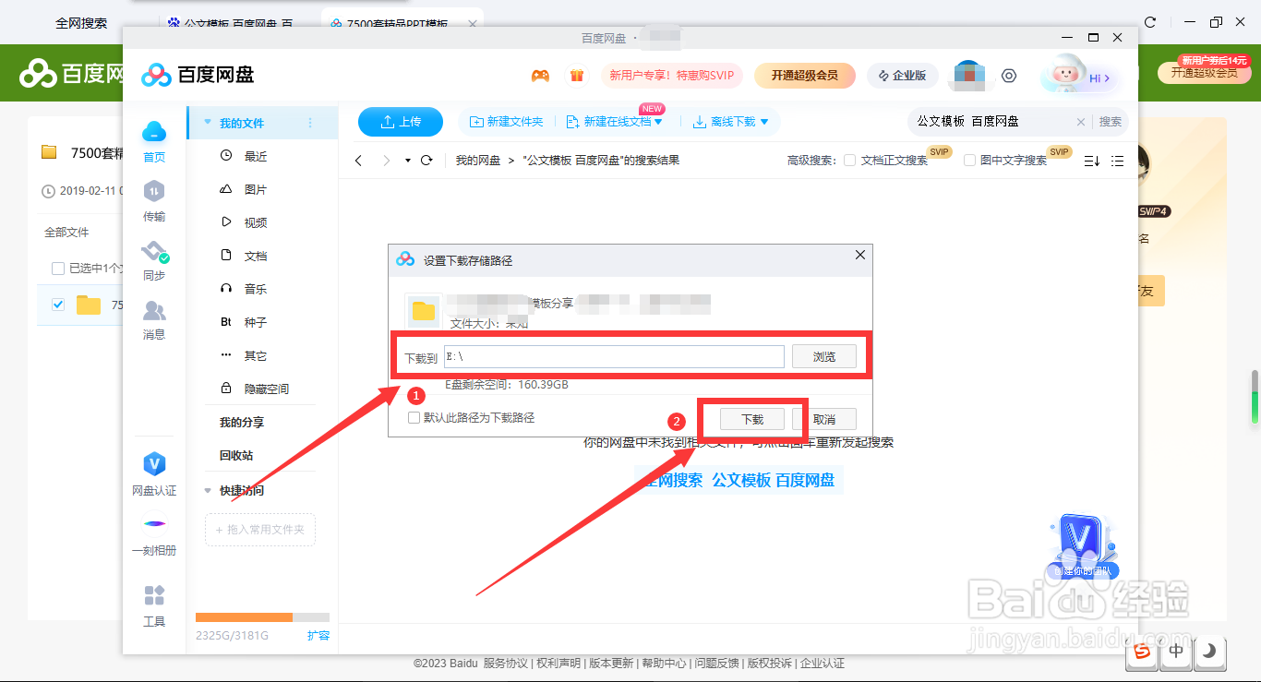Open 我的分享 section
Image resolution: width=1261 pixels, height=682 pixels.
pos(242,422)
